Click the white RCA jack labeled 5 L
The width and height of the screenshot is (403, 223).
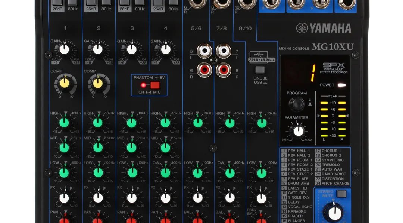pos(204,50)
